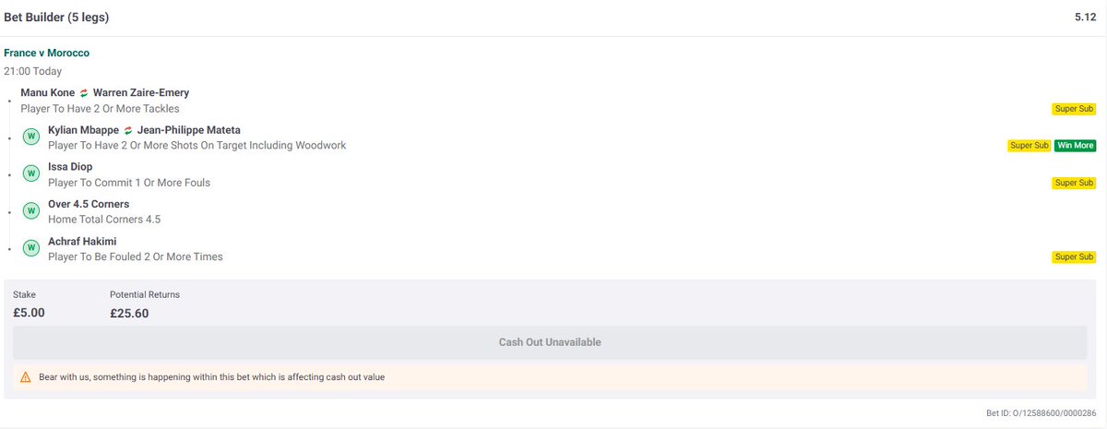Image resolution: width=1107 pixels, height=429 pixels.
Task: Select the Warren Zaire-Emery player name
Action: [141, 93]
